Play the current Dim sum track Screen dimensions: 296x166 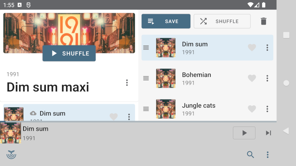pyautogui.click(x=244, y=133)
